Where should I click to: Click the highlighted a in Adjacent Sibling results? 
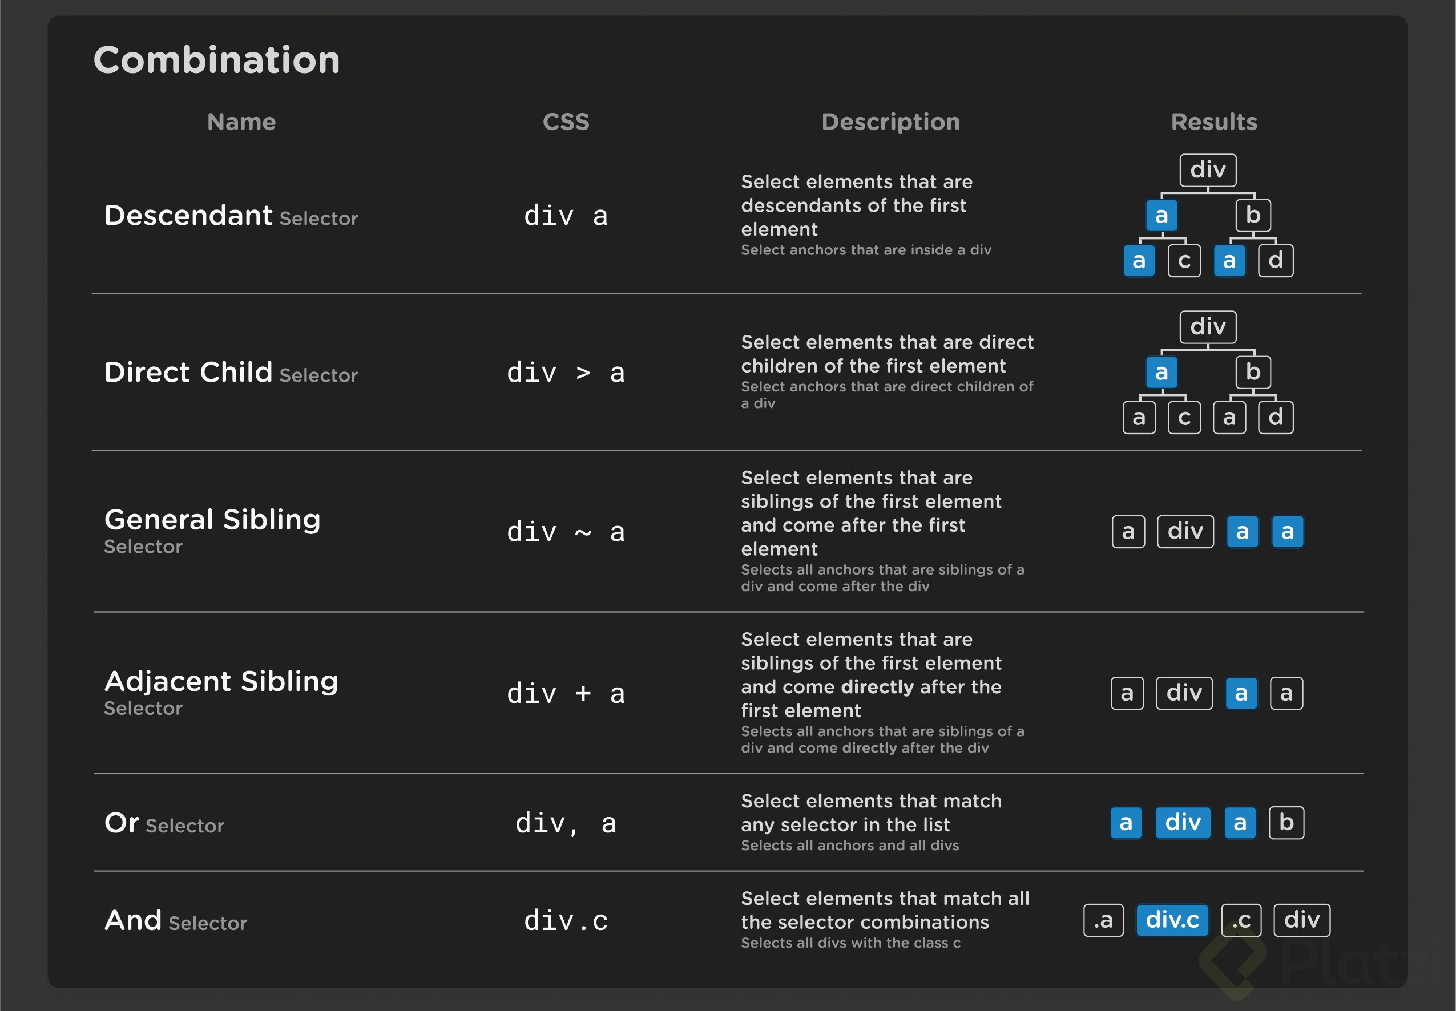point(1241,694)
